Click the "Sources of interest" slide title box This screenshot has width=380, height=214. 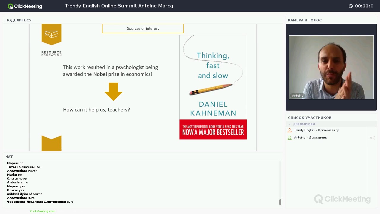(x=143, y=29)
